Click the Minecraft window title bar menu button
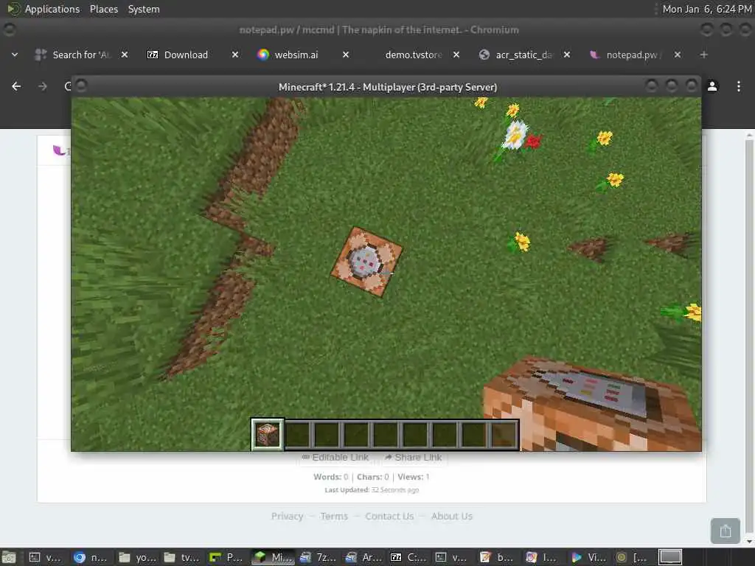755x566 pixels. pos(81,86)
